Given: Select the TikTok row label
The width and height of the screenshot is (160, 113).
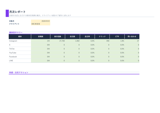Looking at the screenshot, I should pos(20,49).
